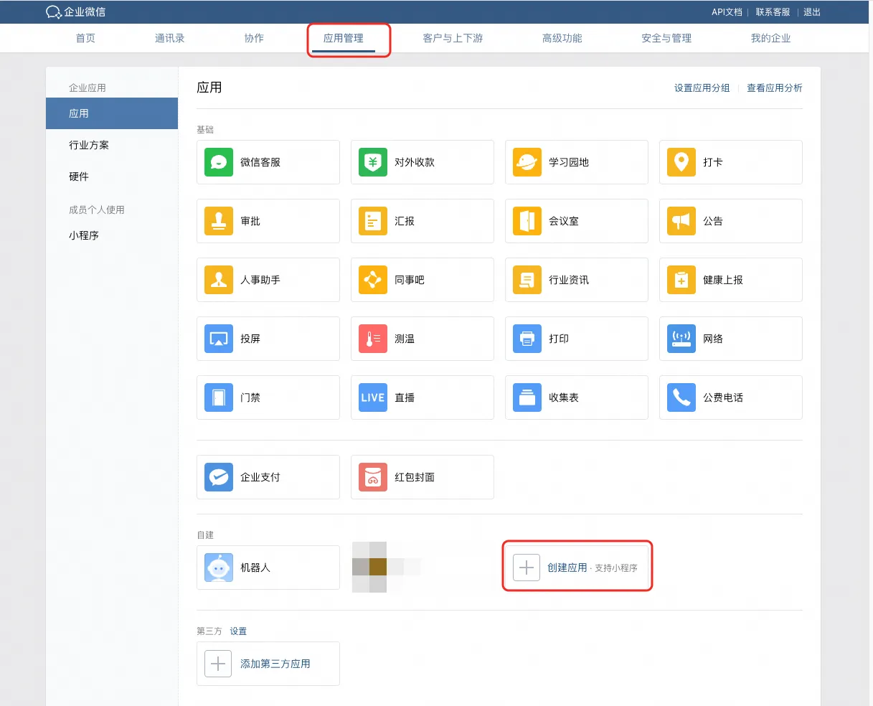Go to the 首页 tab
The image size is (873, 706).
pos(85,38)
